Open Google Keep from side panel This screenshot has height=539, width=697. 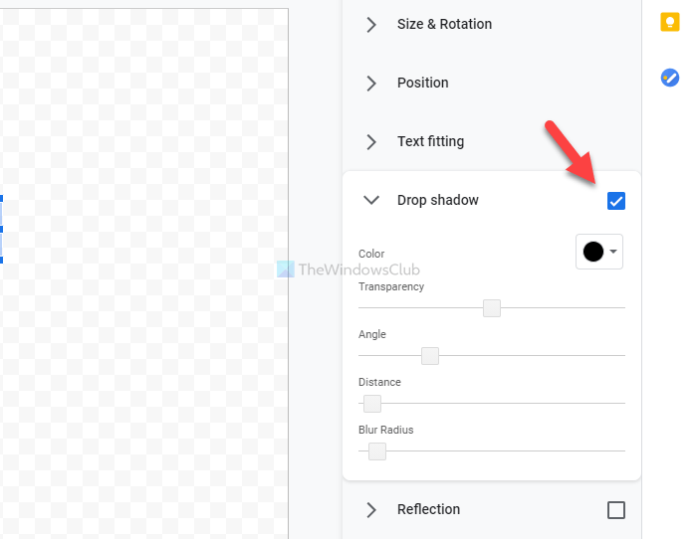click(670, 24)
